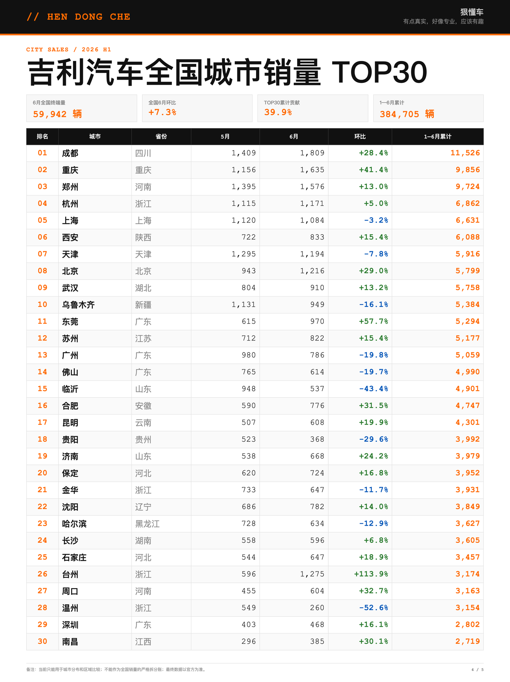The width and height of the screenshot is (510, 682).
Task: Select the 重庆 city name in row 02
Action: coord(70,170)
